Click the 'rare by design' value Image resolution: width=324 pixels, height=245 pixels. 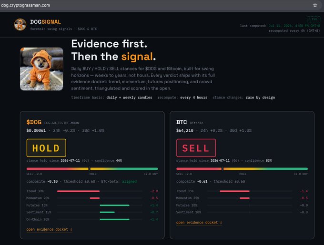[260, 98]
